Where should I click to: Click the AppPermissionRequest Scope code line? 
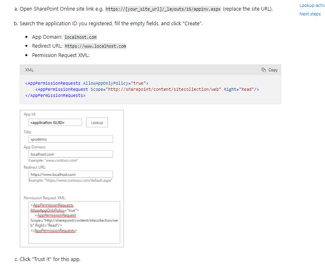tap(147, 89)
